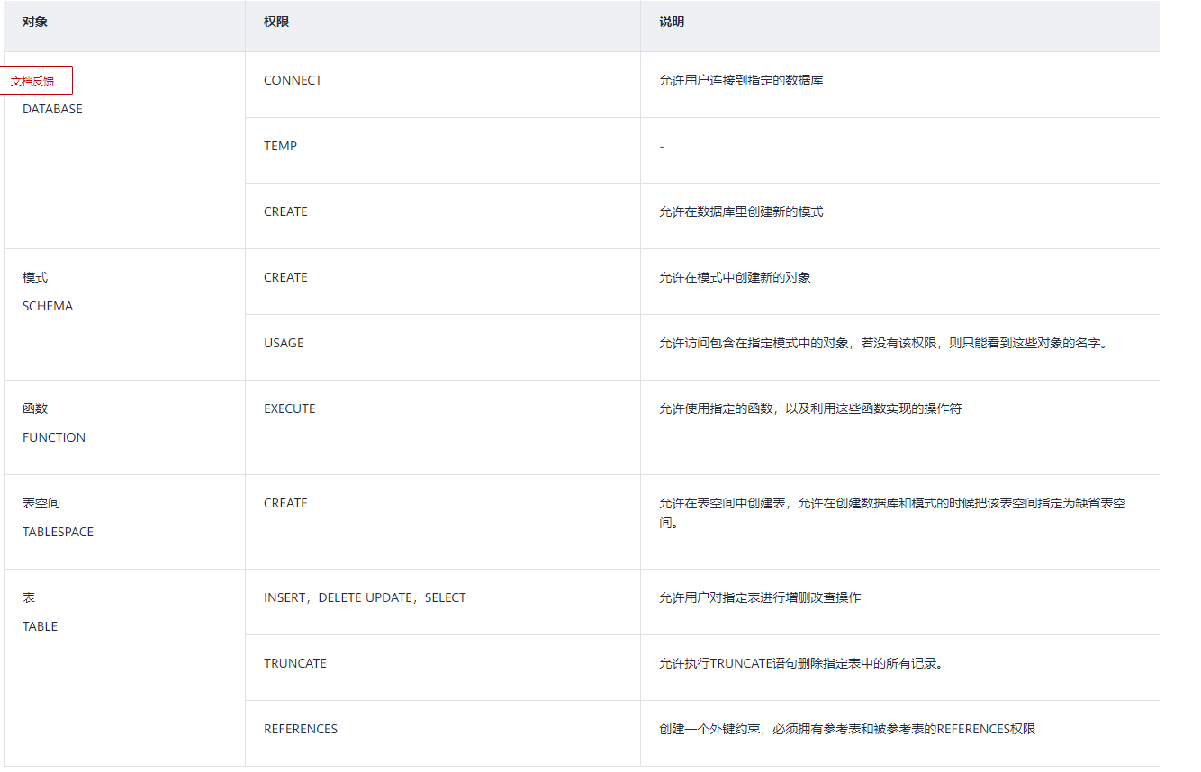Click the description starting 创建一个外键约束
The height and width of the screenshot is (772, 1201).
(847, 729)
